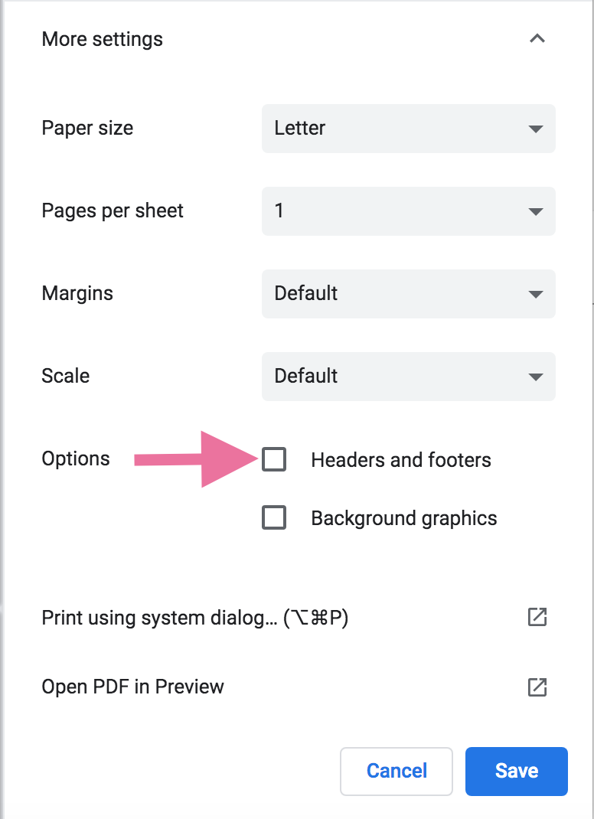
Task: Click the Paper size dropdown arrow
Action: pos(535,129)
